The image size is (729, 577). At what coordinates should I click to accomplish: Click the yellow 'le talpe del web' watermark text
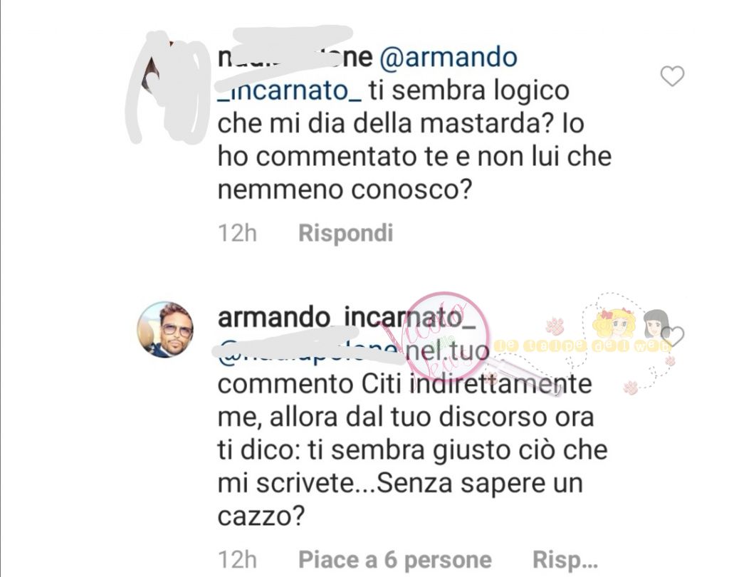click(x=581, y=345)
